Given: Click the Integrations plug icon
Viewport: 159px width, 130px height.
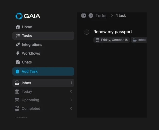Looking at the screenshot, I should 18,45.
